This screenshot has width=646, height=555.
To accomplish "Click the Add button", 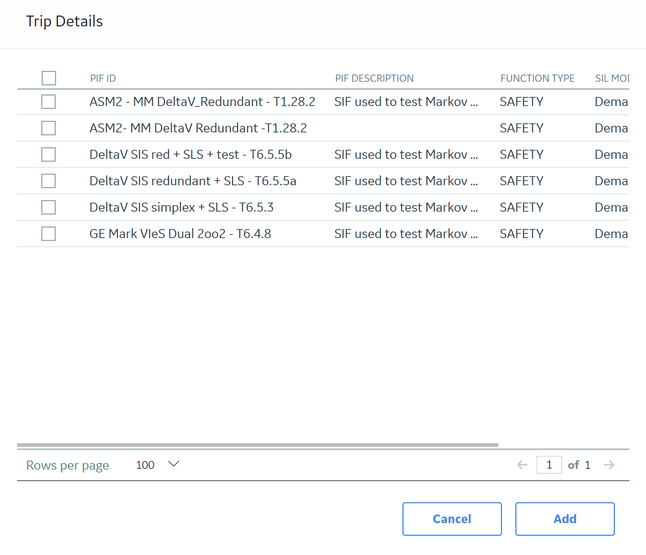I will [565, 519].
